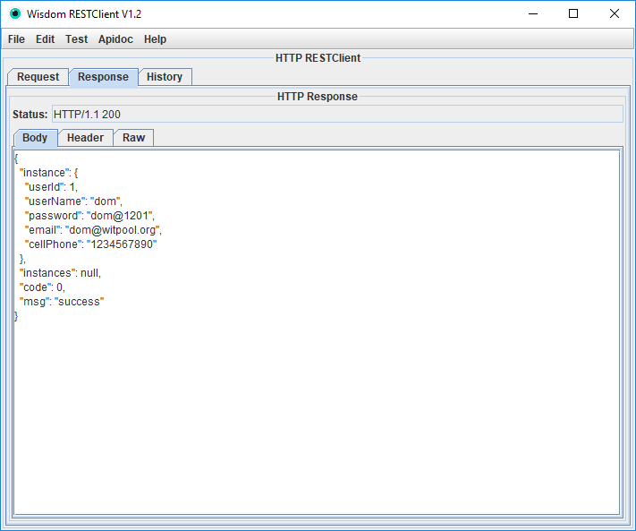Switch to the Request tab
This screenshot has width=636, height=531.
(38, 77)
